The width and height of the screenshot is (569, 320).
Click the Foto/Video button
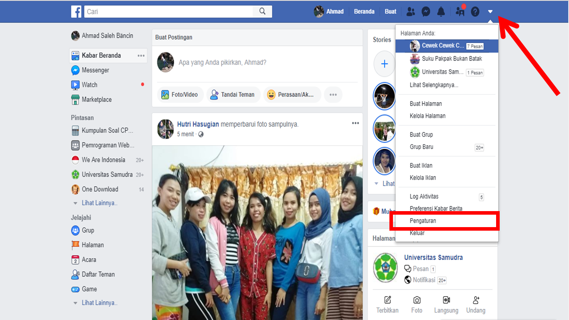coord(180,95)
